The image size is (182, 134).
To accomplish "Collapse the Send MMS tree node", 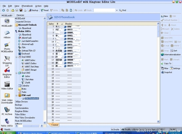I will [16, 57].
